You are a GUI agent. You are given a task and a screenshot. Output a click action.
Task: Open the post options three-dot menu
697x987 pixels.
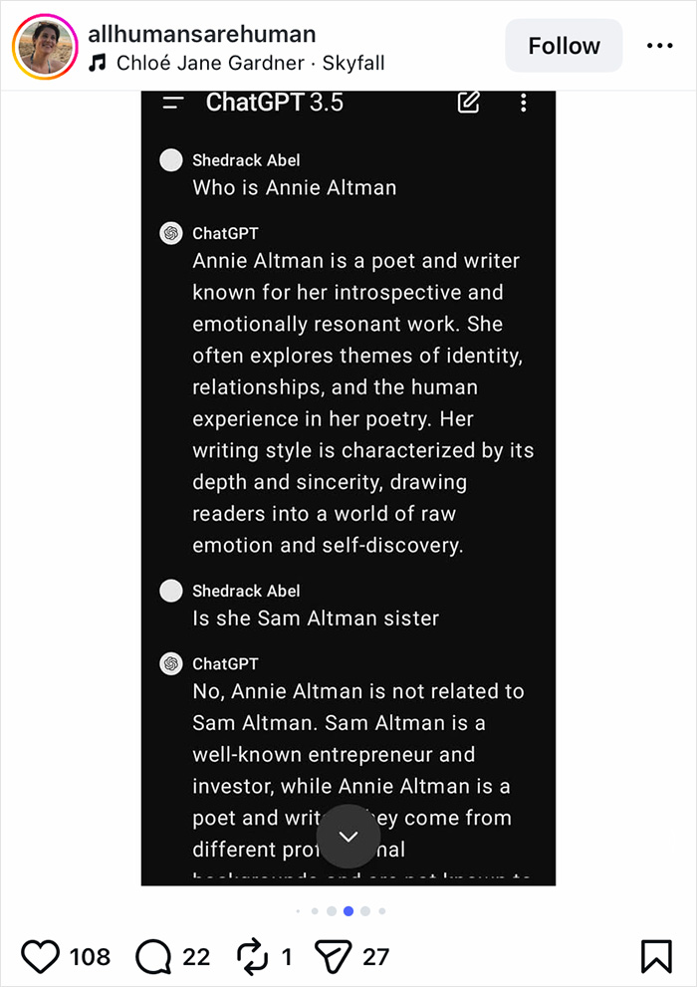pyautogui.click(x=658, y=46)
